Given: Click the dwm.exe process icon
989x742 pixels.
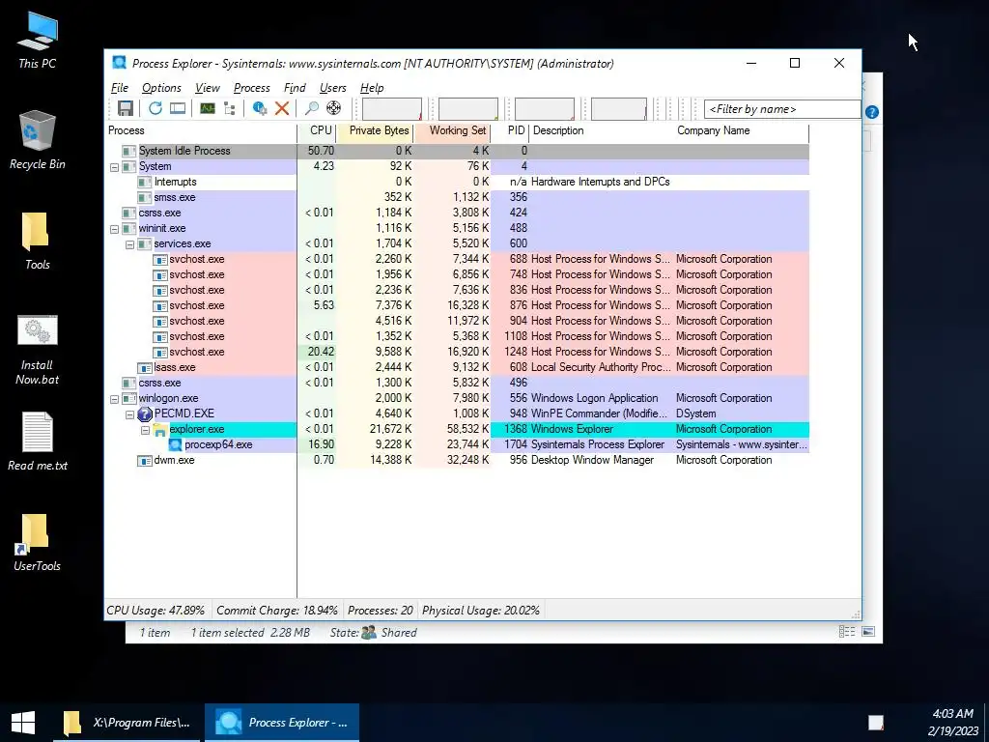Looking at the screenshot, I should [x=145, y=461].
